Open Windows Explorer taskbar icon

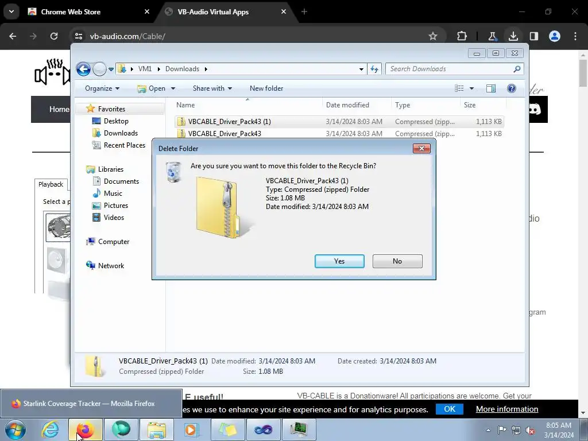point(157,430)
